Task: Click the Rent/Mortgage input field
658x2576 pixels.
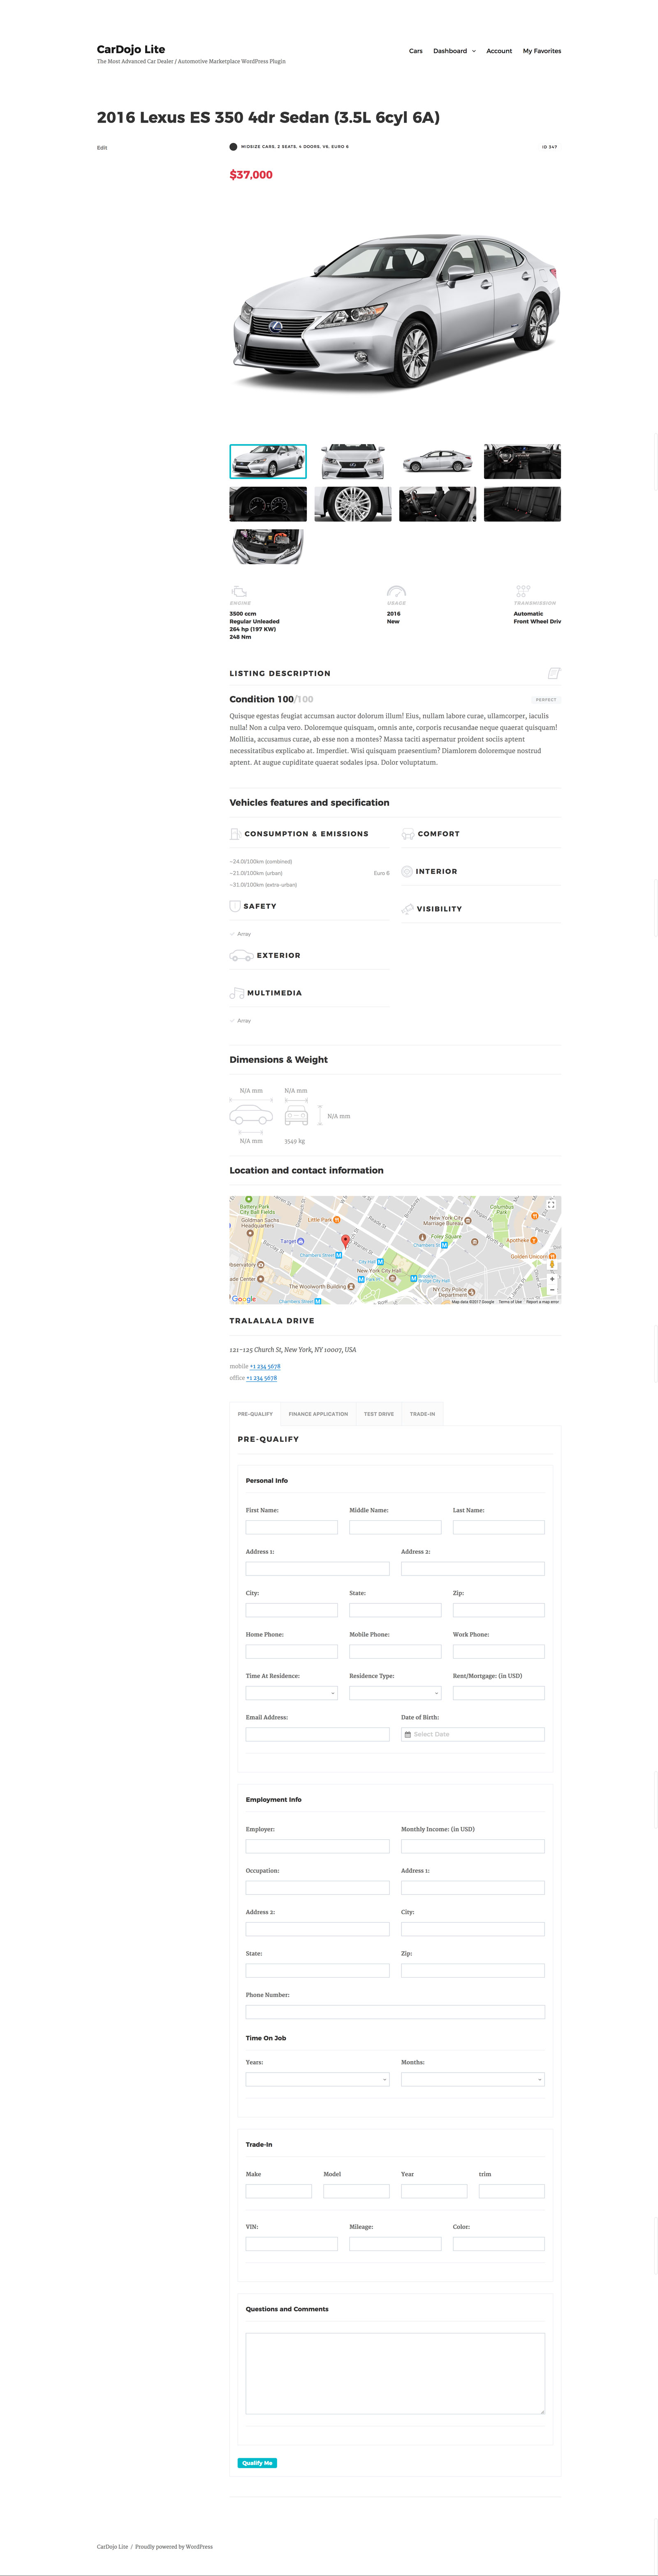Action: (499, 1693)
